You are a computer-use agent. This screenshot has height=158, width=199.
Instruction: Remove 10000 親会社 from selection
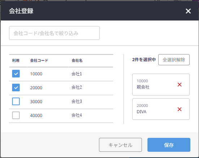179,84
